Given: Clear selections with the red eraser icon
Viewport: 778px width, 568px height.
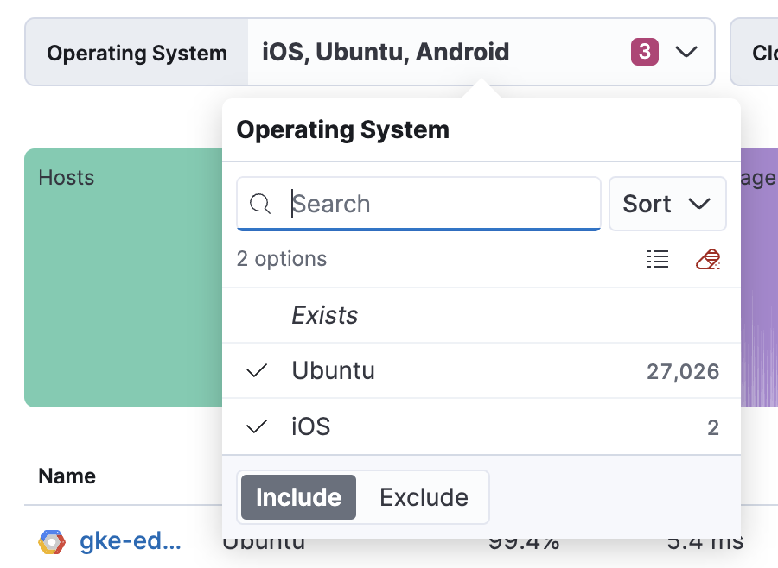Looking at the screenshot, I should (707, 259).
